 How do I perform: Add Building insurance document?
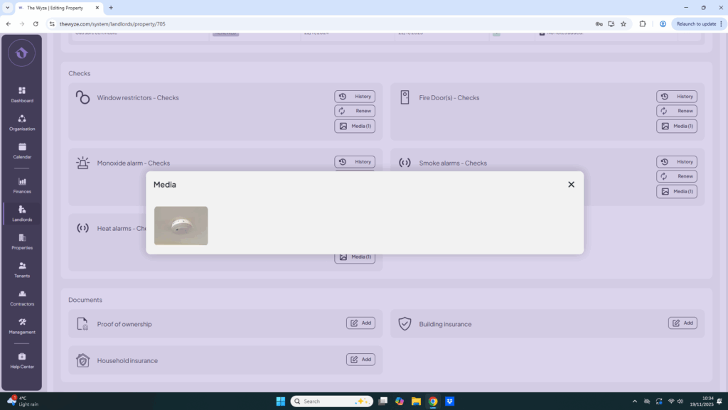[x=682, y=323]
